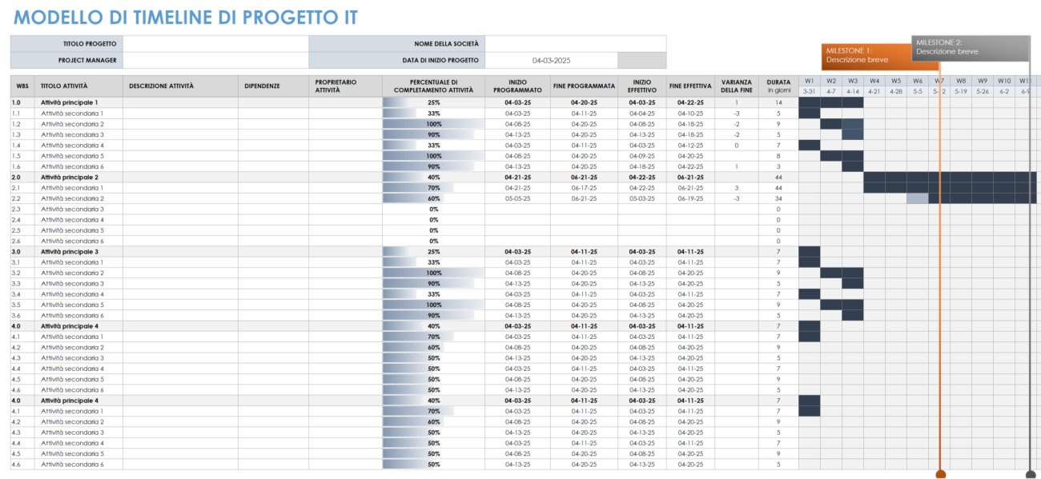Click the Attività secondaria 1 cell under task 1.1
The width and height of the screenshot is (1041, 479).
[x=74, y=113]
